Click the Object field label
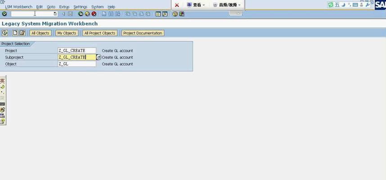This screenshot has height=180, width=386. [11, 64]
